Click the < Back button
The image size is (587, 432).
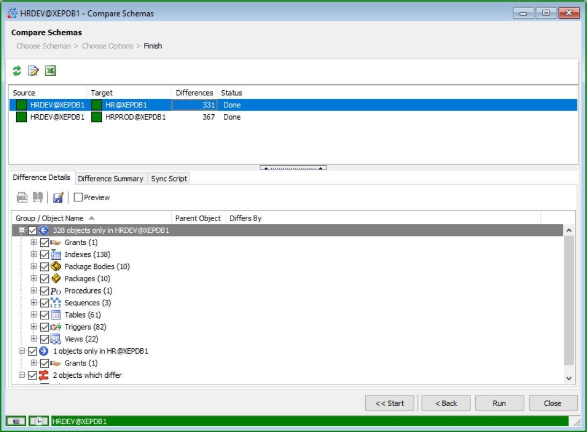click(x=446, y=403)
